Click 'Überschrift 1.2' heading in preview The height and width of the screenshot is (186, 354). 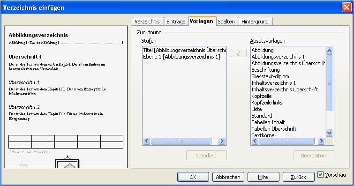(x=24, y=107)
